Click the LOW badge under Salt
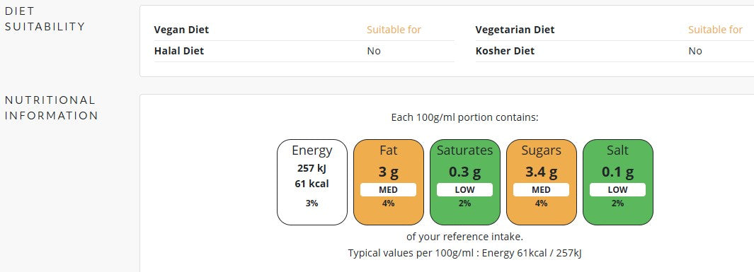 (x=618, y=190)
